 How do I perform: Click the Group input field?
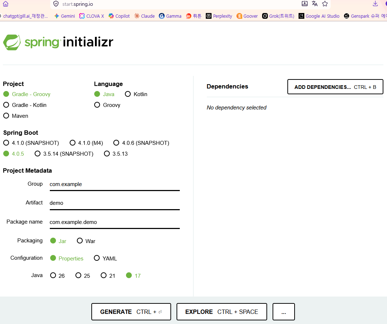(114, 185)
